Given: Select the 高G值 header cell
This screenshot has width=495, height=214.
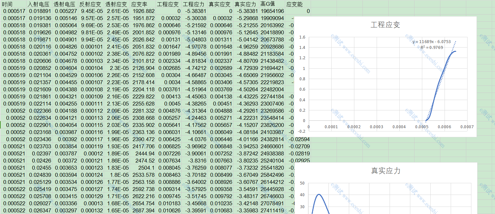Looking at the screenshot, I should [272, 4].
